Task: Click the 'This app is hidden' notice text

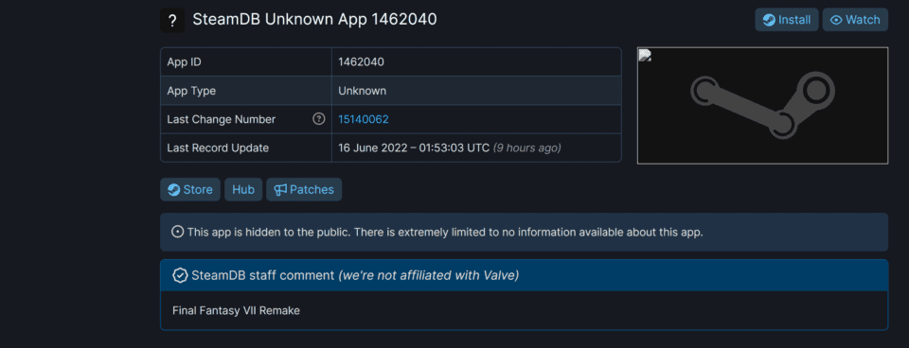Action: pyautogui.click(x=445, y=233)
